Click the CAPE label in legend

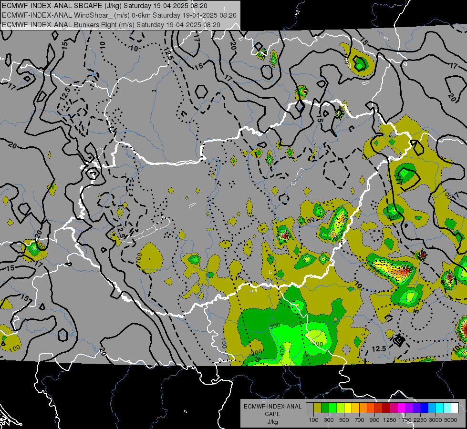pos(272,414)
